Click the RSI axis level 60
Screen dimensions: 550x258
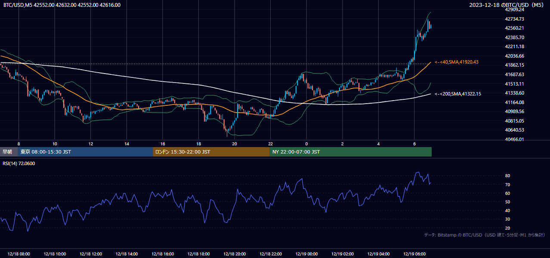coord(508,193)
